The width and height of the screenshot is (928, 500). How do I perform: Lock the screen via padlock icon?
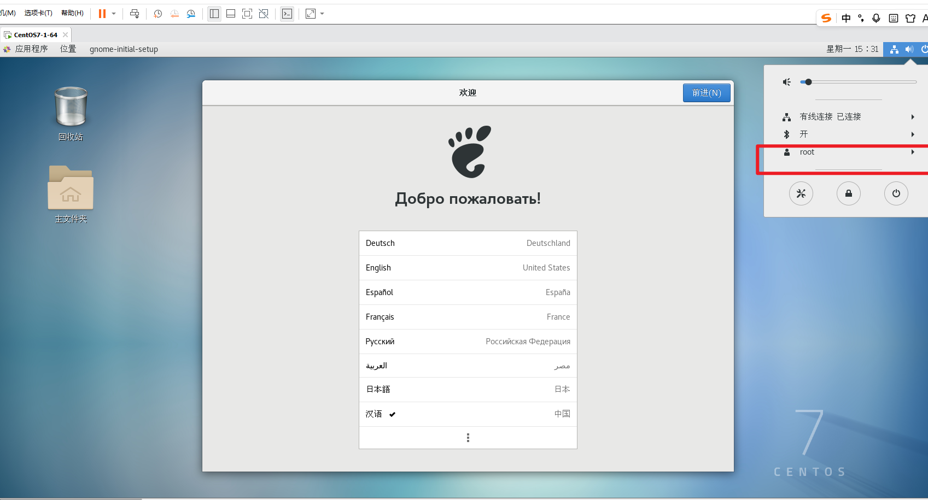click(x=848, y=193)
